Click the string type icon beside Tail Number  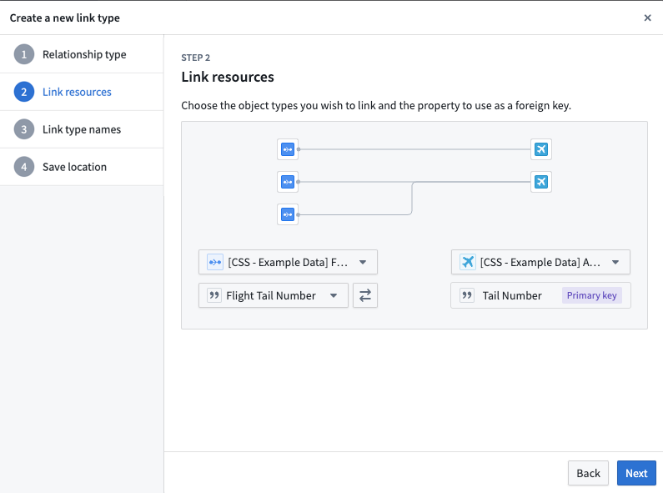(x=467, y=295)
